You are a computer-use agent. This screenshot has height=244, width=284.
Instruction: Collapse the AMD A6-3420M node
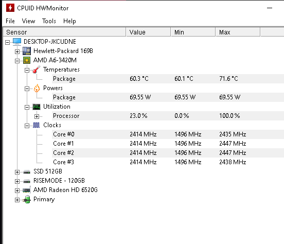point(17,61)
